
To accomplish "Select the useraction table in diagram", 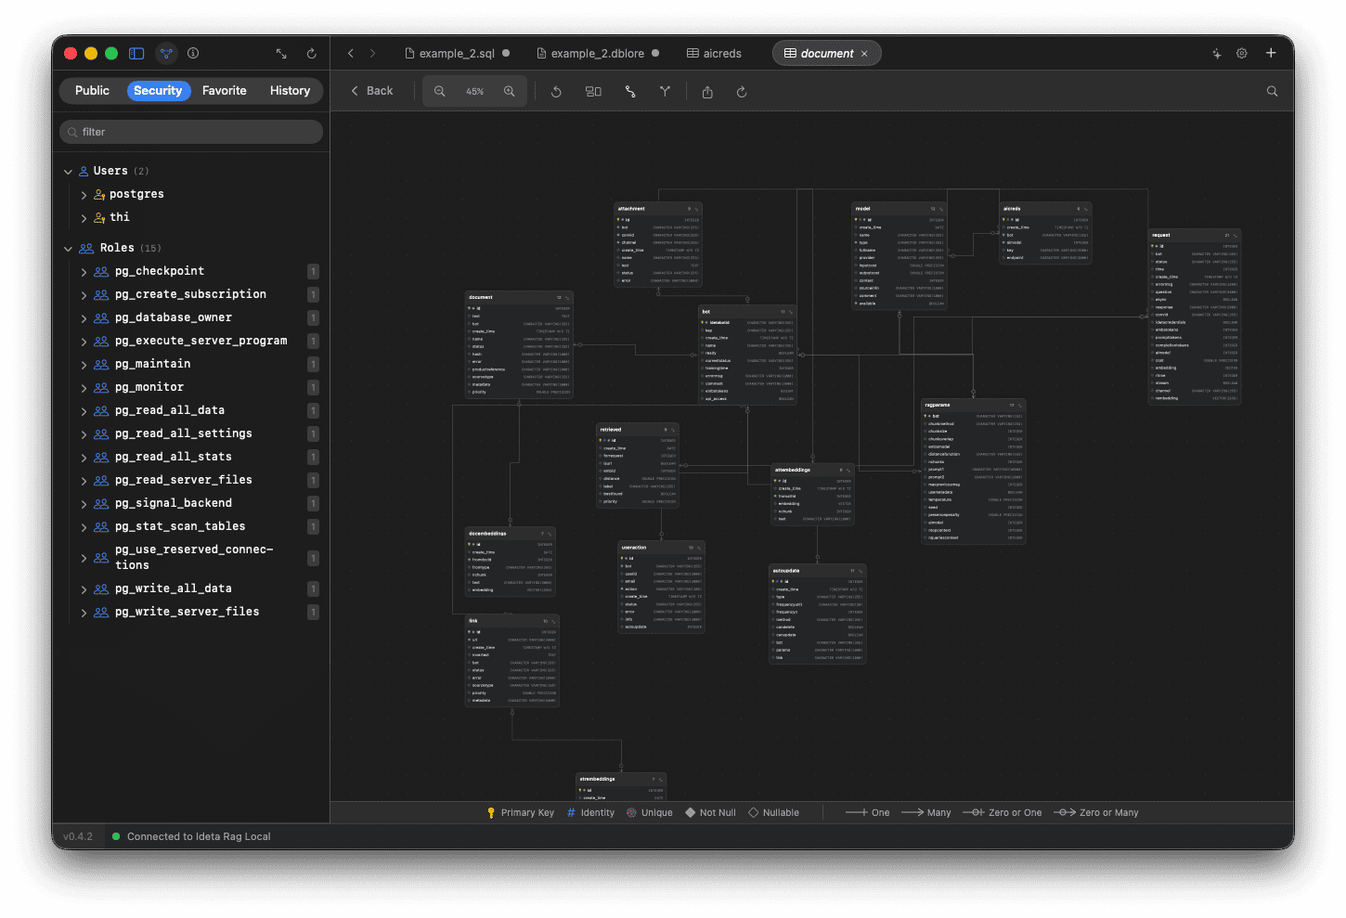I will click(x=662, y=588).
